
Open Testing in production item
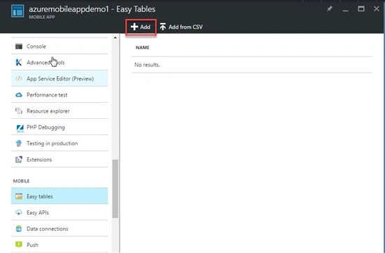pos(59,143)
